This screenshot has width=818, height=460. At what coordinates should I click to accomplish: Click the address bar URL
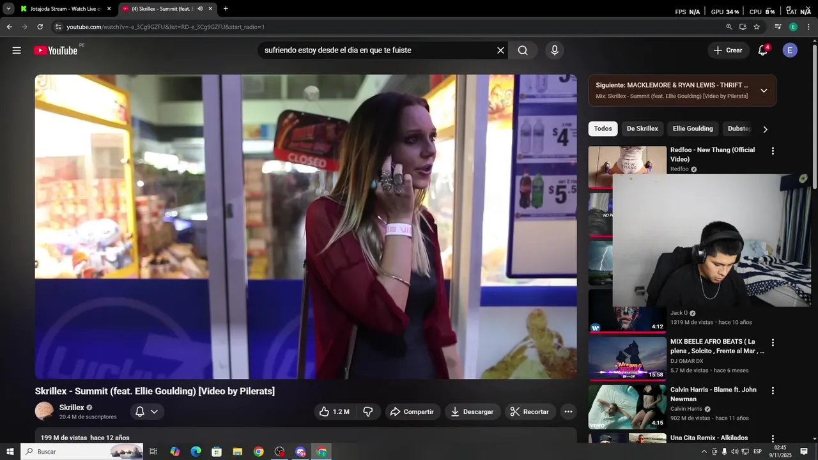point(166,27)
